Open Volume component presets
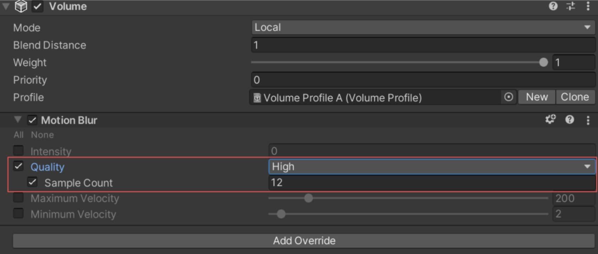 tap(571, 6)
